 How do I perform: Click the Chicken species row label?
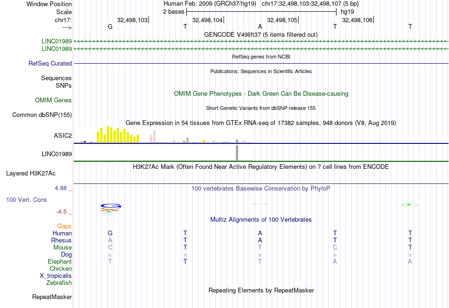click(x=60, y=268)
